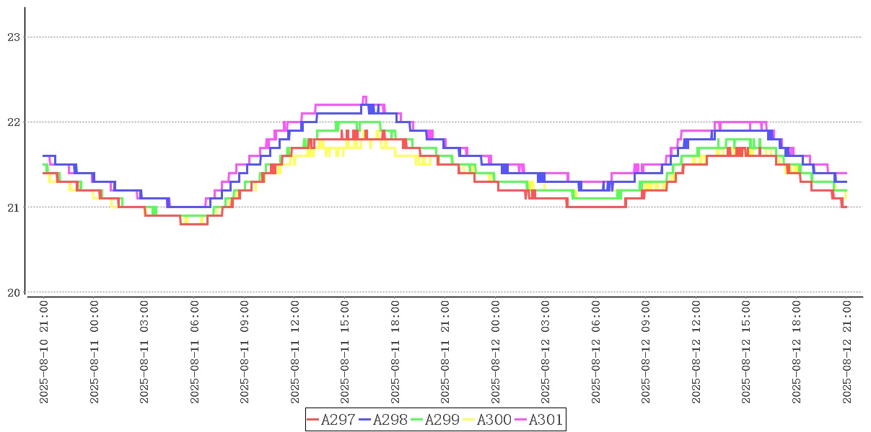Click the red A297 legend line swatch
The image size is (871, 432).
[313, 420]
